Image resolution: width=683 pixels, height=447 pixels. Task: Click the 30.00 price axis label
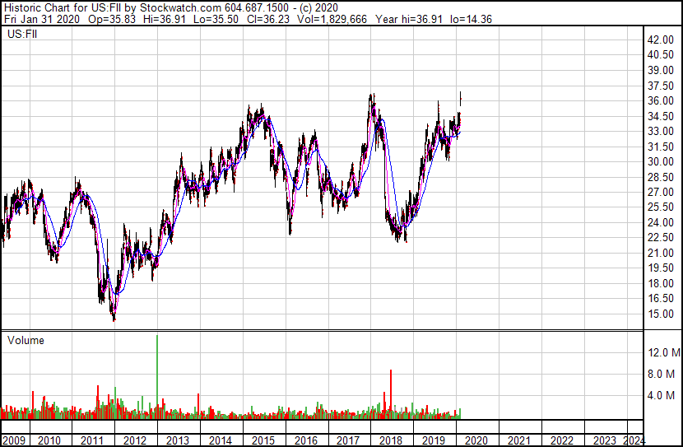tap(660, 161)
